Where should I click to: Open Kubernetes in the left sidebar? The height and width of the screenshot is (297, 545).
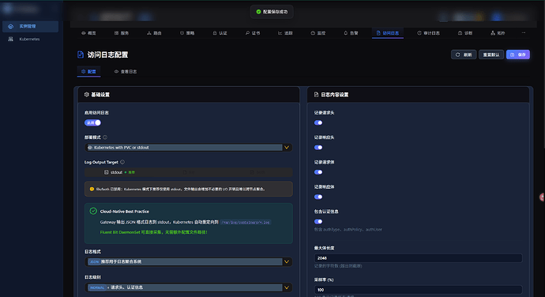(x=30, y=39)
